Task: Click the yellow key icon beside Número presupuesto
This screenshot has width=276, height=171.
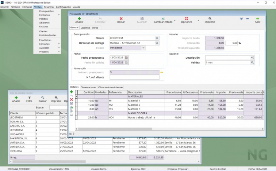Action: (x=162, y=72)
